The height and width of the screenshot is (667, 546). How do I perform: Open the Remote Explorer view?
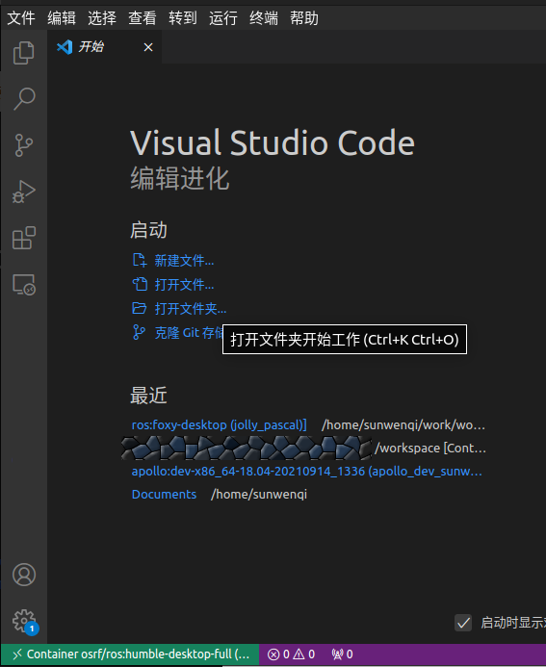pos(24,284)
